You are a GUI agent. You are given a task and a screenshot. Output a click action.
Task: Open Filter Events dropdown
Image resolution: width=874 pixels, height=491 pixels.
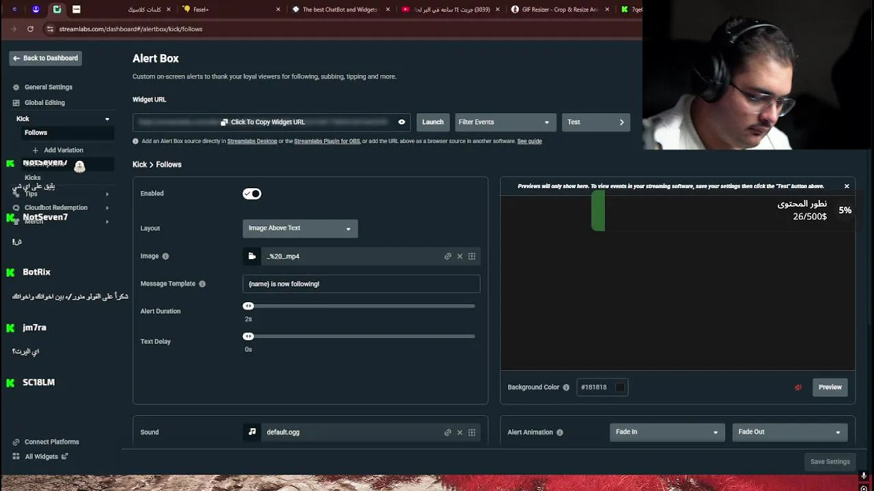click(x=505, y=122)
